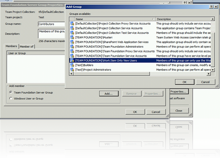
Task: Select the Team Foundation Service Accounts row
Action: [x=140, y=56]
